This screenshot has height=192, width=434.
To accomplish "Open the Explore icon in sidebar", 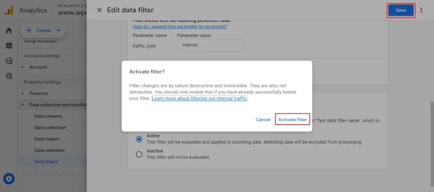I will (9, 61).
